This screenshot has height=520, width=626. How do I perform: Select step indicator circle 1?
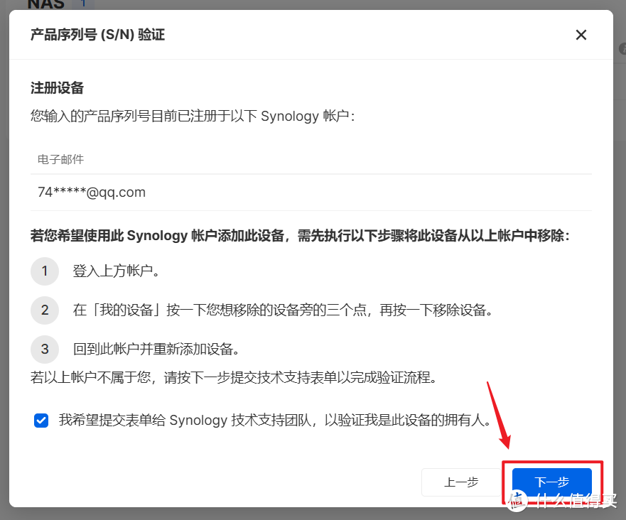(45, 271)
